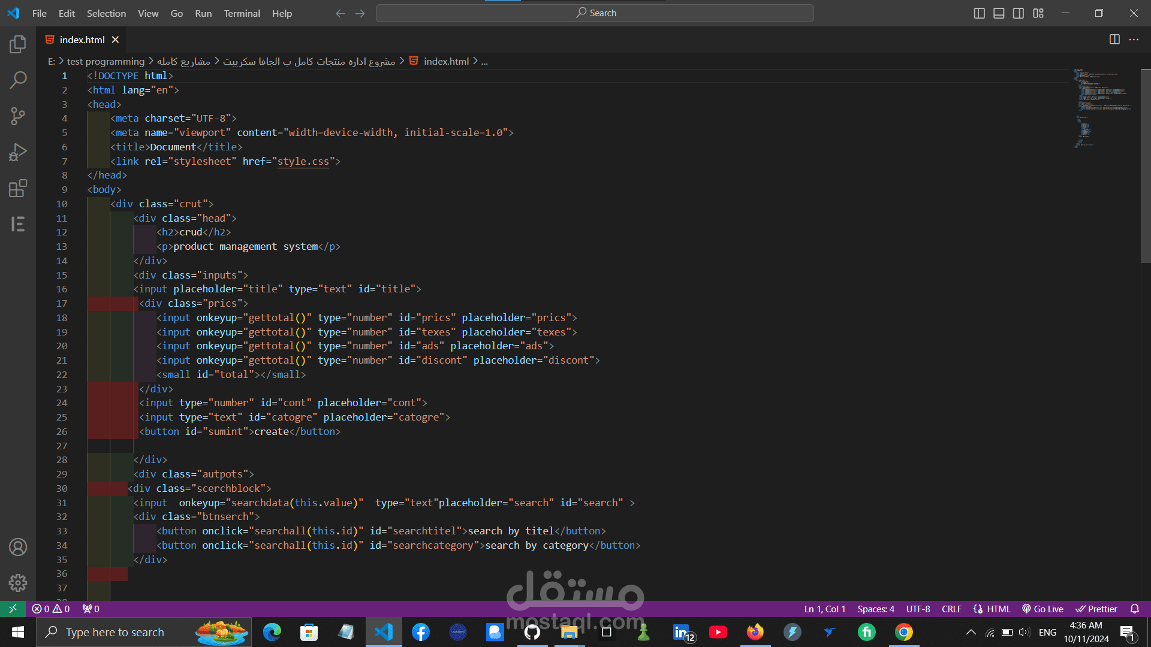Open the Explorer view in activity bar
1151x647 pixels.
click(18, 44)
